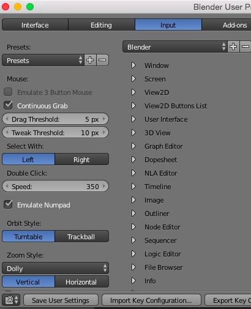
Task: Expand the Screen keymap section
Action: (133, 79)
